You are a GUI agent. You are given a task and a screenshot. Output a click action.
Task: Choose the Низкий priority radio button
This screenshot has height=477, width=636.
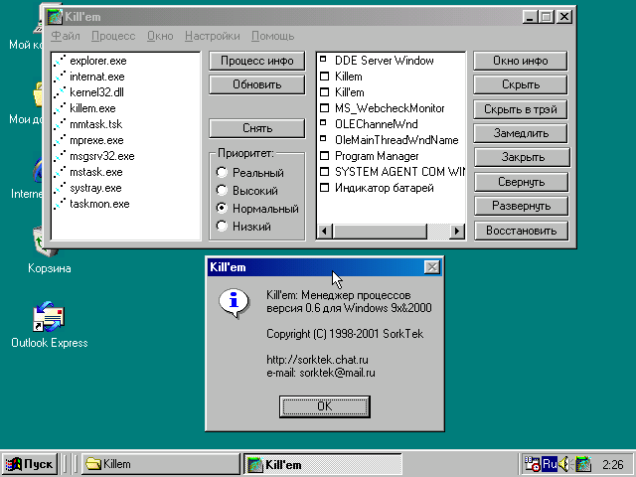point(222,228)
